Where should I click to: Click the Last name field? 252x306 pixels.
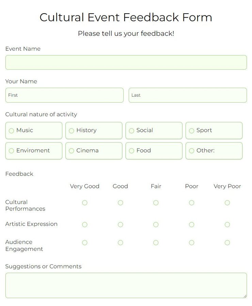click(x=188, y=95)
